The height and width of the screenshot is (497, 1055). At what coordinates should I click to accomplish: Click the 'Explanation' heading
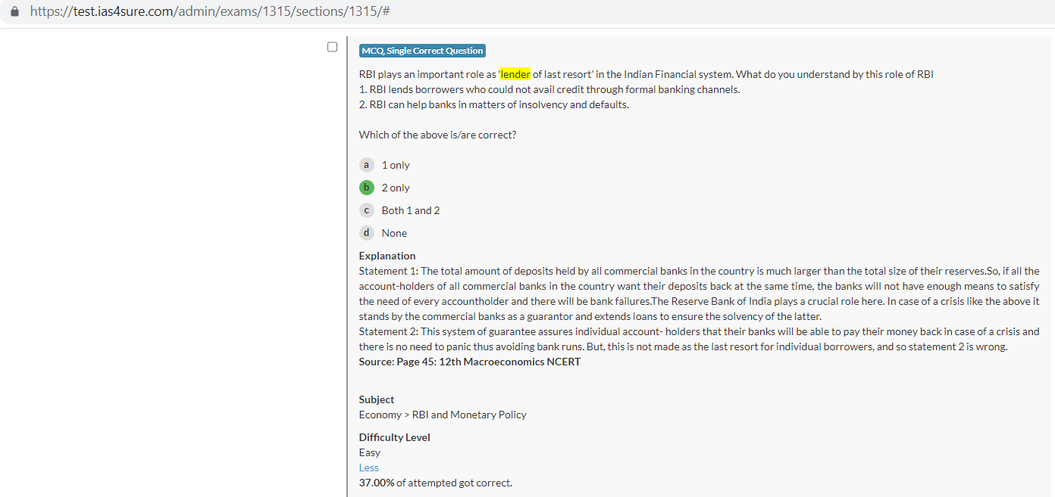point(387,256)
